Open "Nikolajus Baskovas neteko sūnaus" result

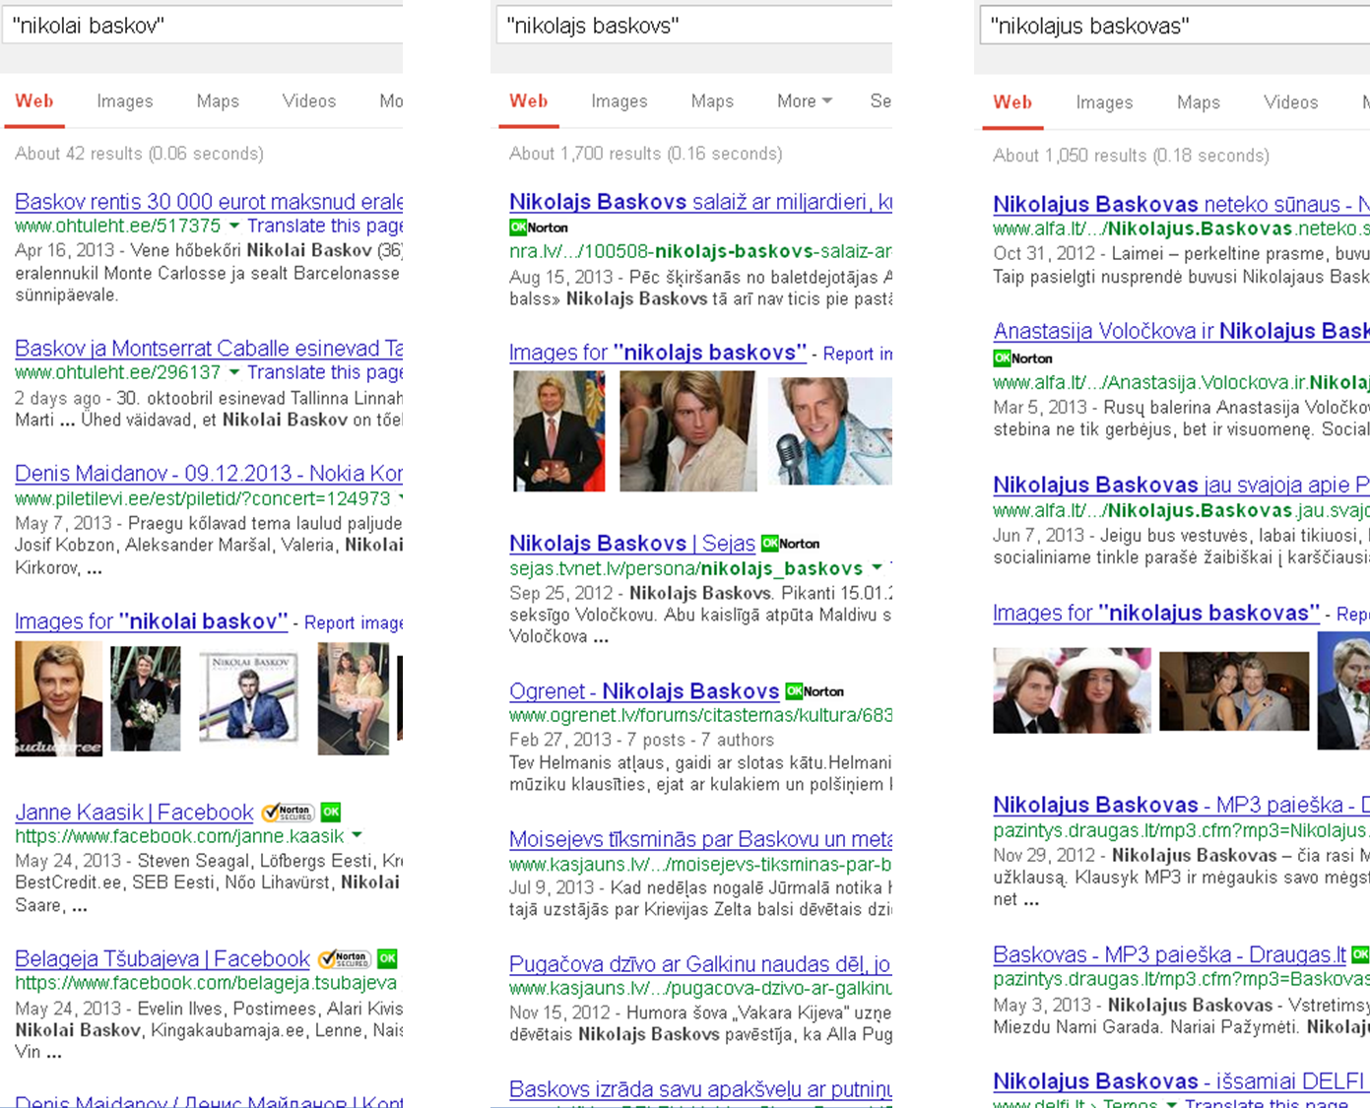(1181, 205)
